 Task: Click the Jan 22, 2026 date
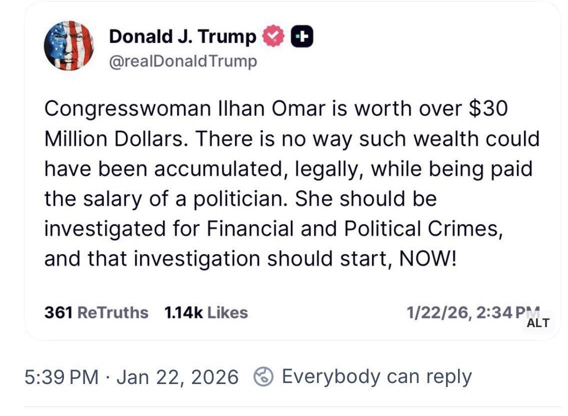177,377
